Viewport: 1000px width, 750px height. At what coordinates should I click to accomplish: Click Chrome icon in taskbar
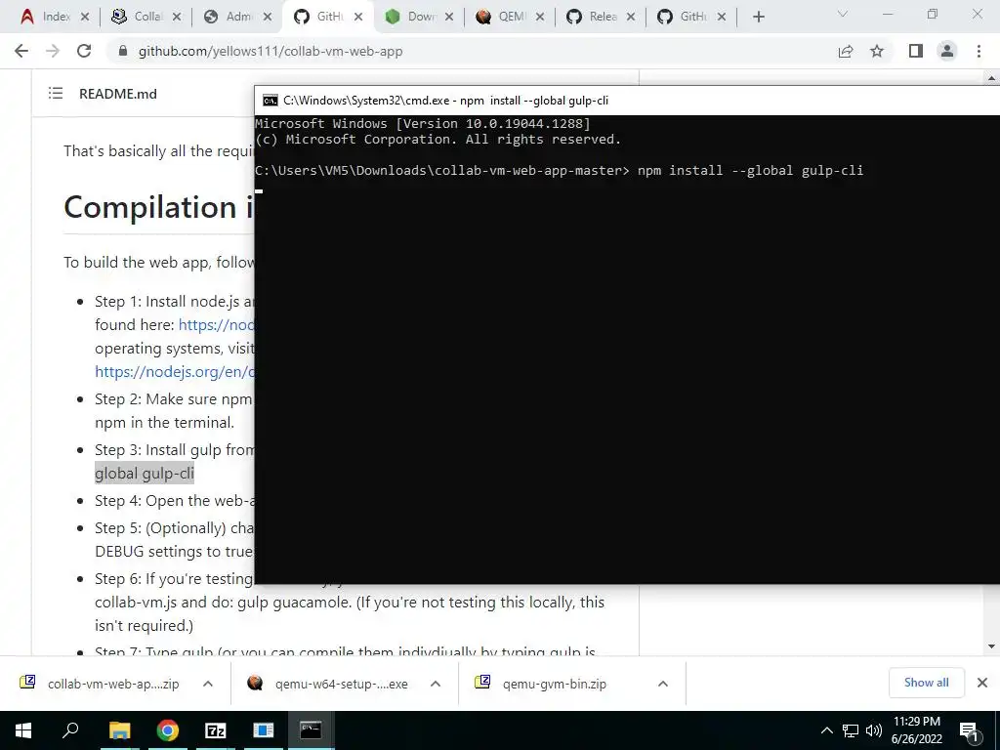pyautogui.click(x=168, y=730)
